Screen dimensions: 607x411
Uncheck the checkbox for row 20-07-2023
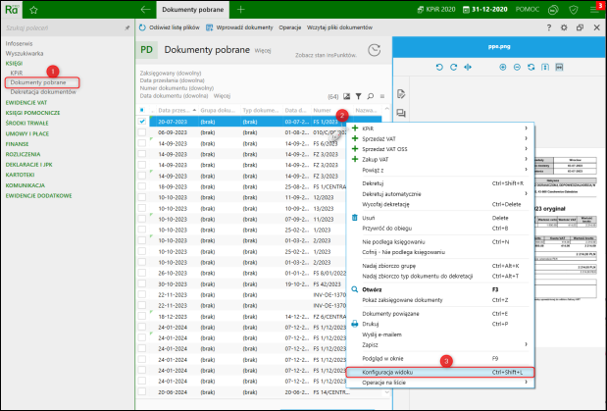[x=142, y=122]
